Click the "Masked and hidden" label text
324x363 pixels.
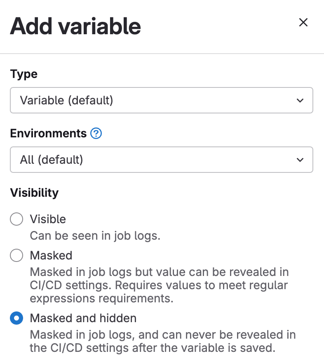pyautogui.click(x=83, y=318)
